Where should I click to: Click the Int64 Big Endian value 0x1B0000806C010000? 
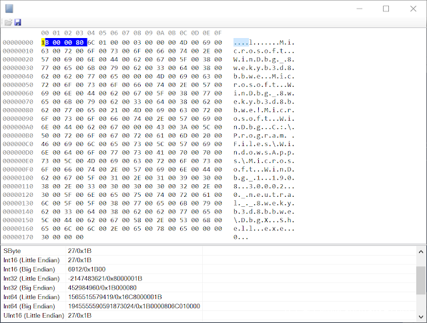point(134,306)
